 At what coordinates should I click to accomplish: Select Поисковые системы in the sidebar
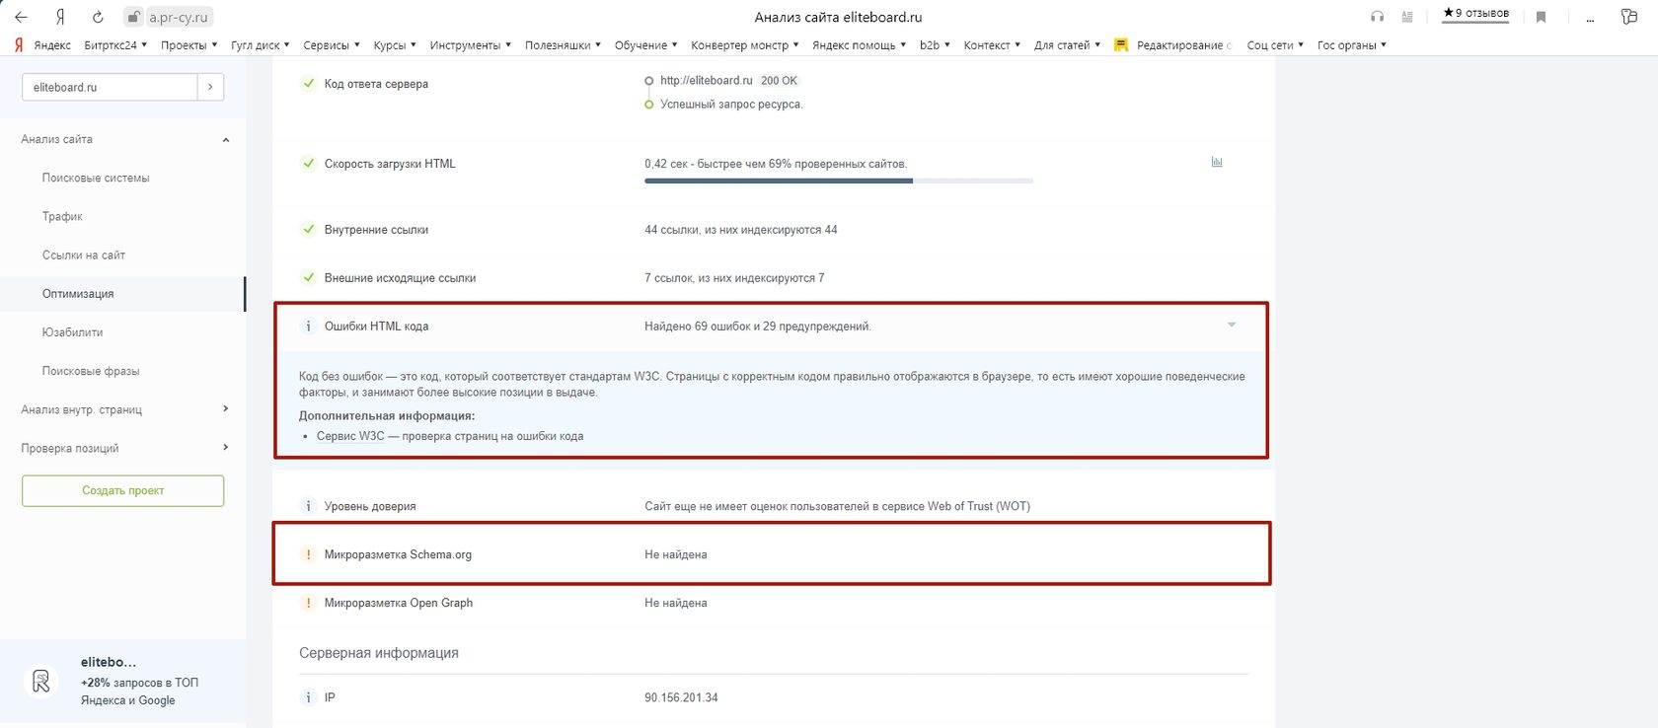[x=96, y=179]
